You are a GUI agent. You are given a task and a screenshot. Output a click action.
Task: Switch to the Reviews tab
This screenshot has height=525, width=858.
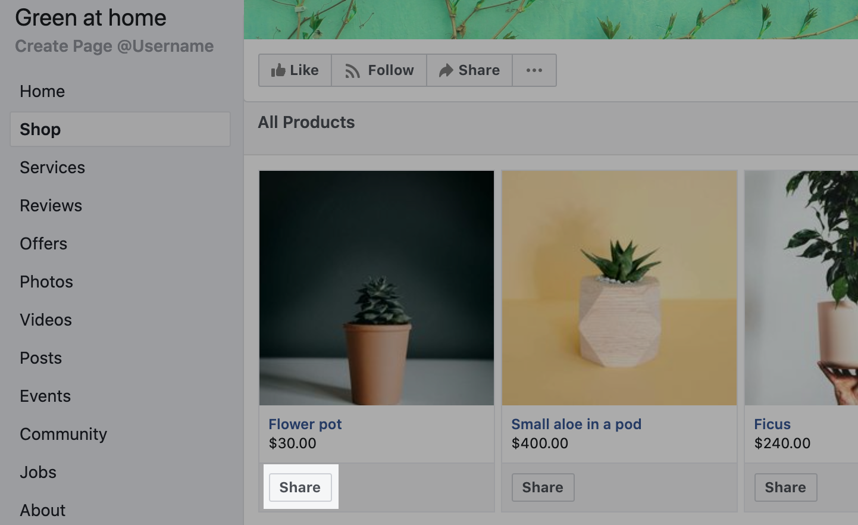(x=51, y=205)
